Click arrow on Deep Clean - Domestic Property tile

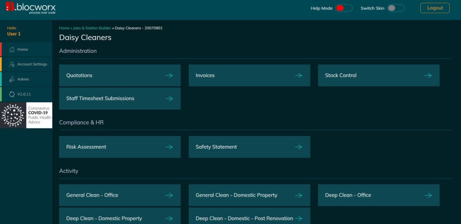point(169,219)
